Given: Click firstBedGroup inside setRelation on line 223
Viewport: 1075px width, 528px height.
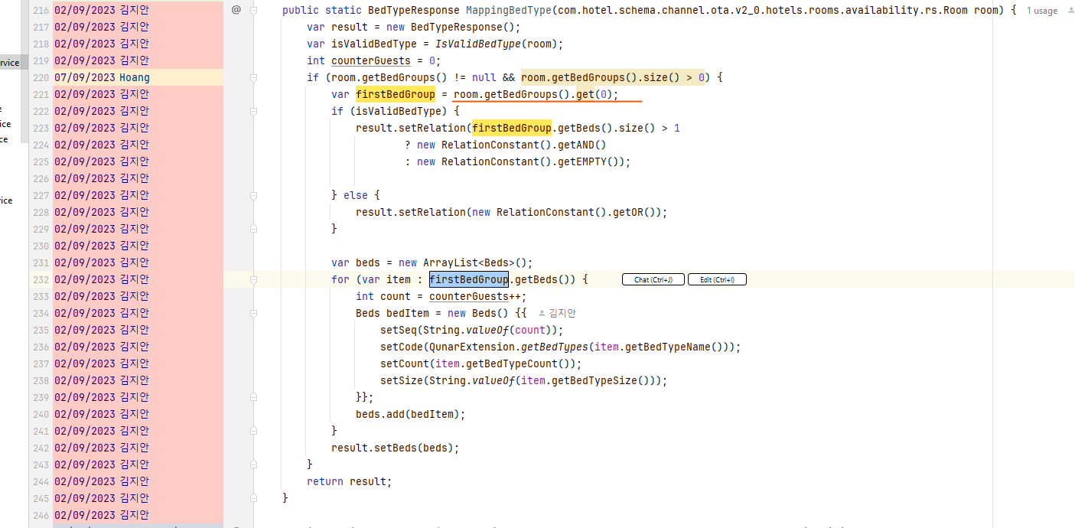Looking at the screenshot, I should [x=512, y=128].
